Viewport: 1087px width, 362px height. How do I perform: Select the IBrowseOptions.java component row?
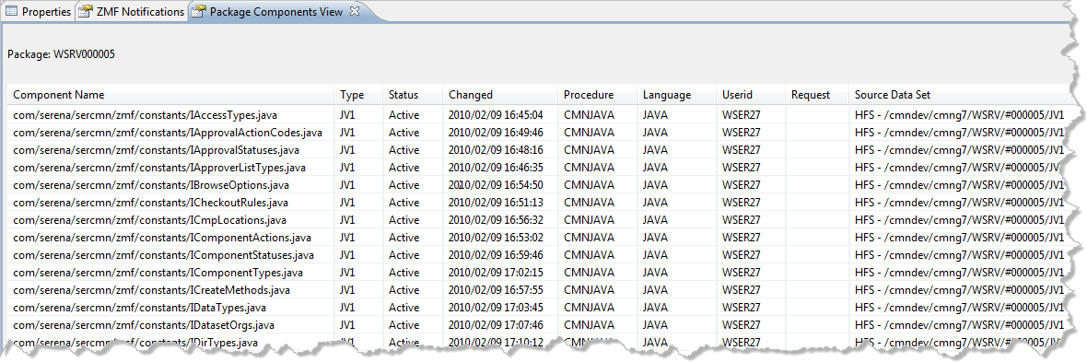(x=537, y=184)
